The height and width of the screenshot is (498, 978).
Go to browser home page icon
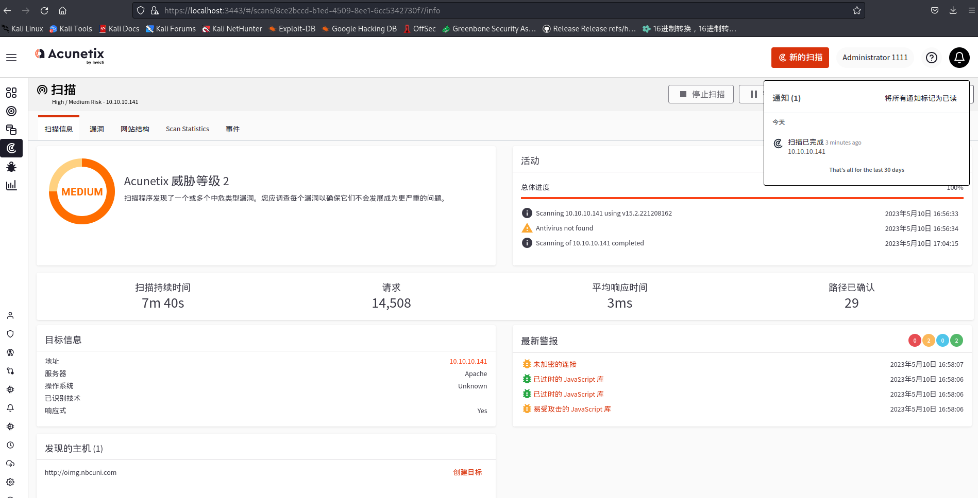point(62,10)
